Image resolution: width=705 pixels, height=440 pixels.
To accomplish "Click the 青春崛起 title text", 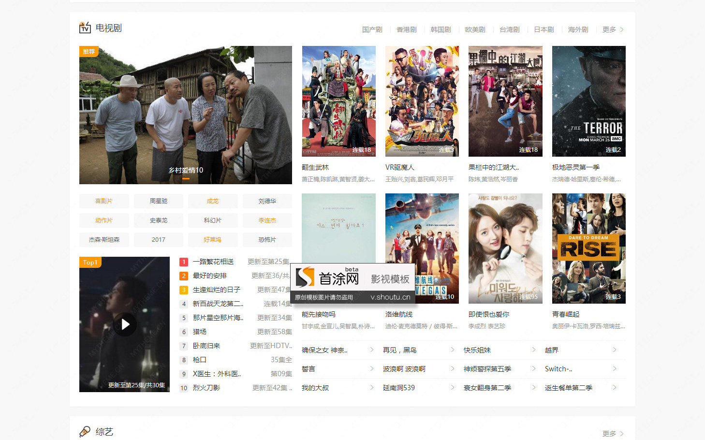I will coord(566,314).
